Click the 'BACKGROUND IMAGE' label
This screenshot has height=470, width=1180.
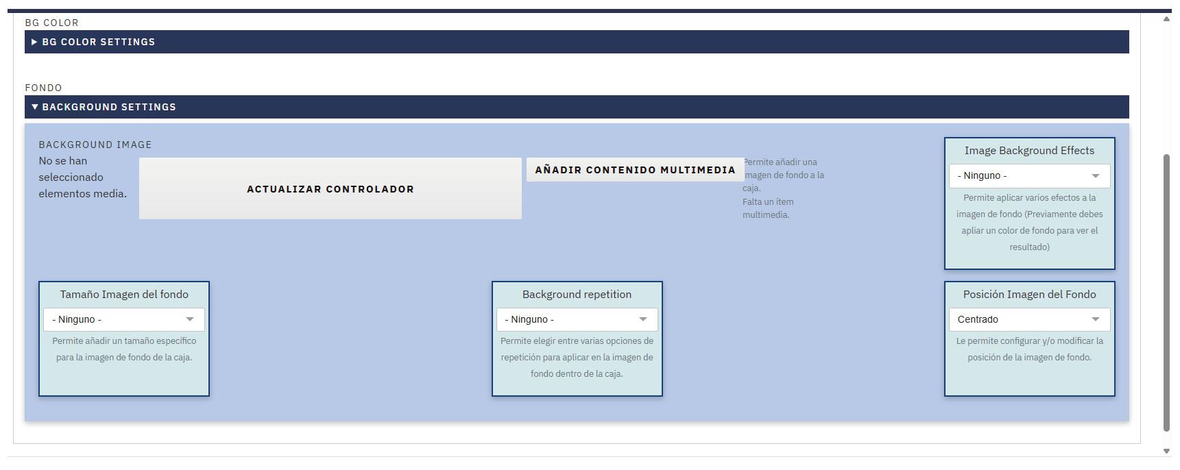[x=95, y=145]
